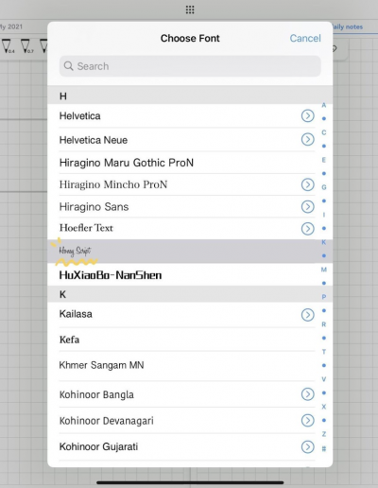The height and width of the screenshot is (488, 378).
Task: Expand Kohinoor Devanagari styles chevron
Action: pos(307,420)
